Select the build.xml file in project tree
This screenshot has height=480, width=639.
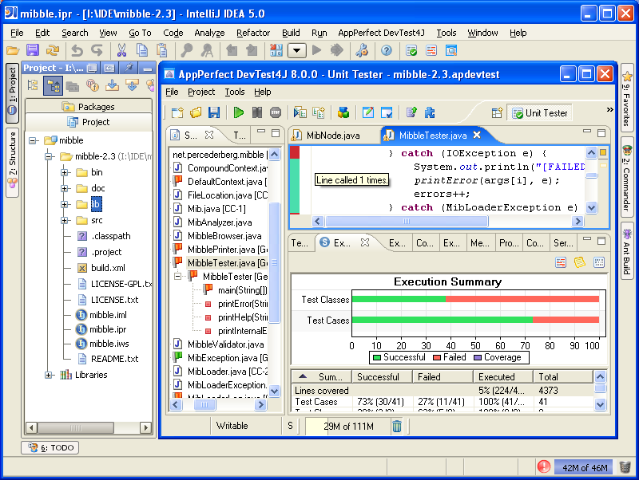tap(108, 268)
